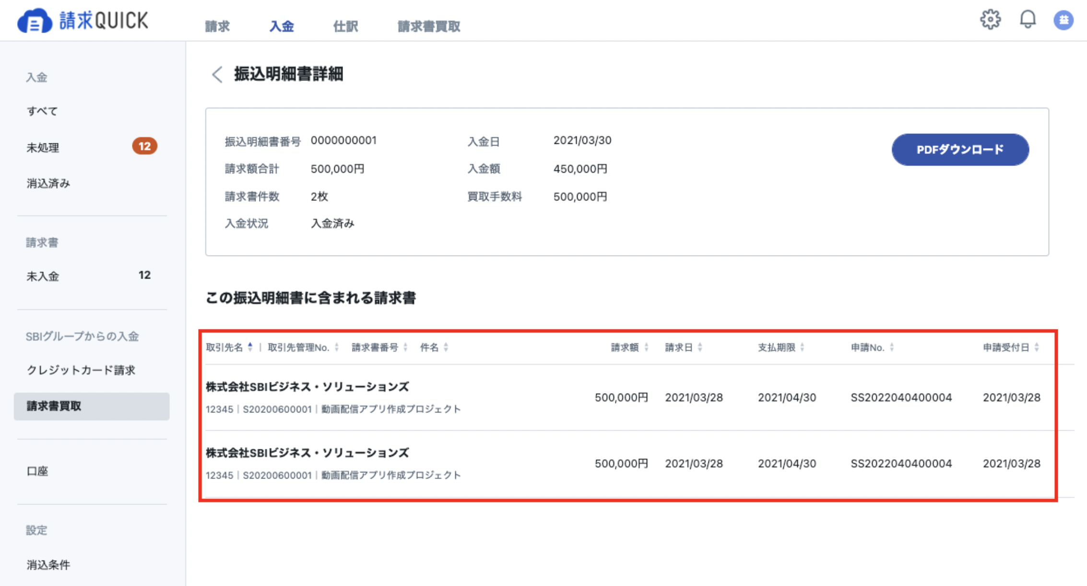Click the PDFダウンロード button
1087x586 pixels.
point(960,150)
